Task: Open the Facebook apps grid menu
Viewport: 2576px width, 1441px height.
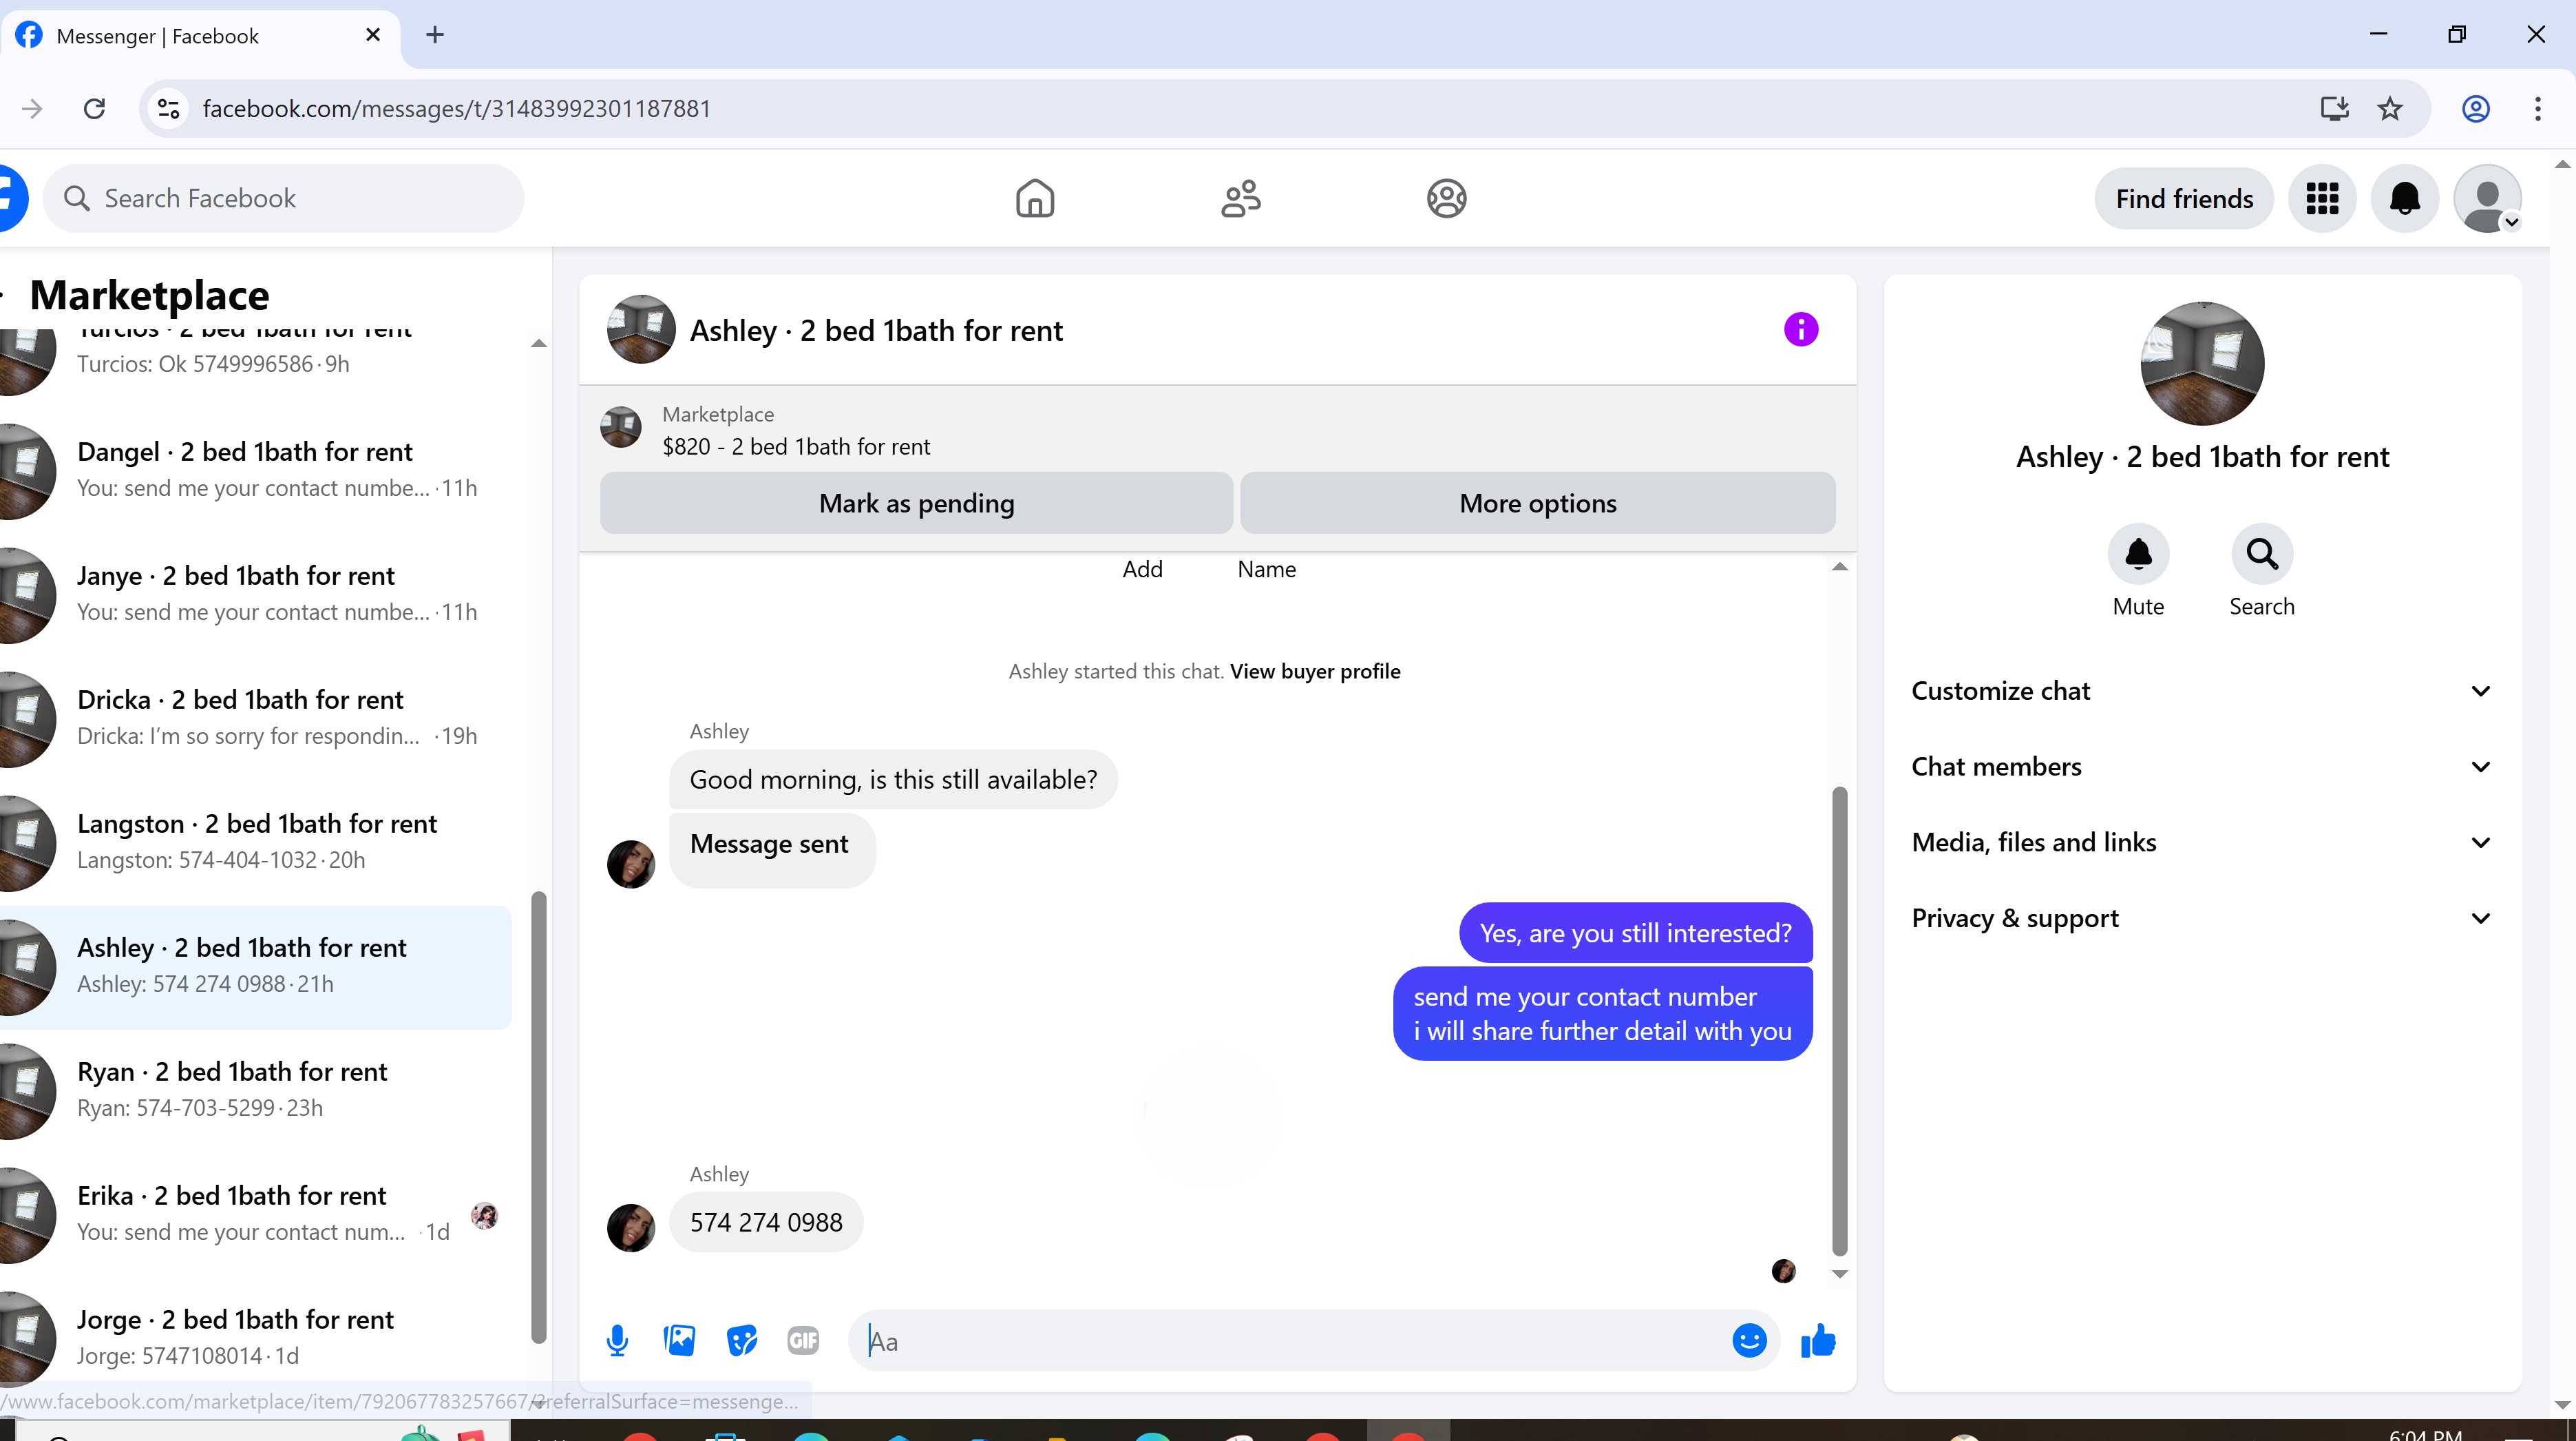Action: (2322, 198)
